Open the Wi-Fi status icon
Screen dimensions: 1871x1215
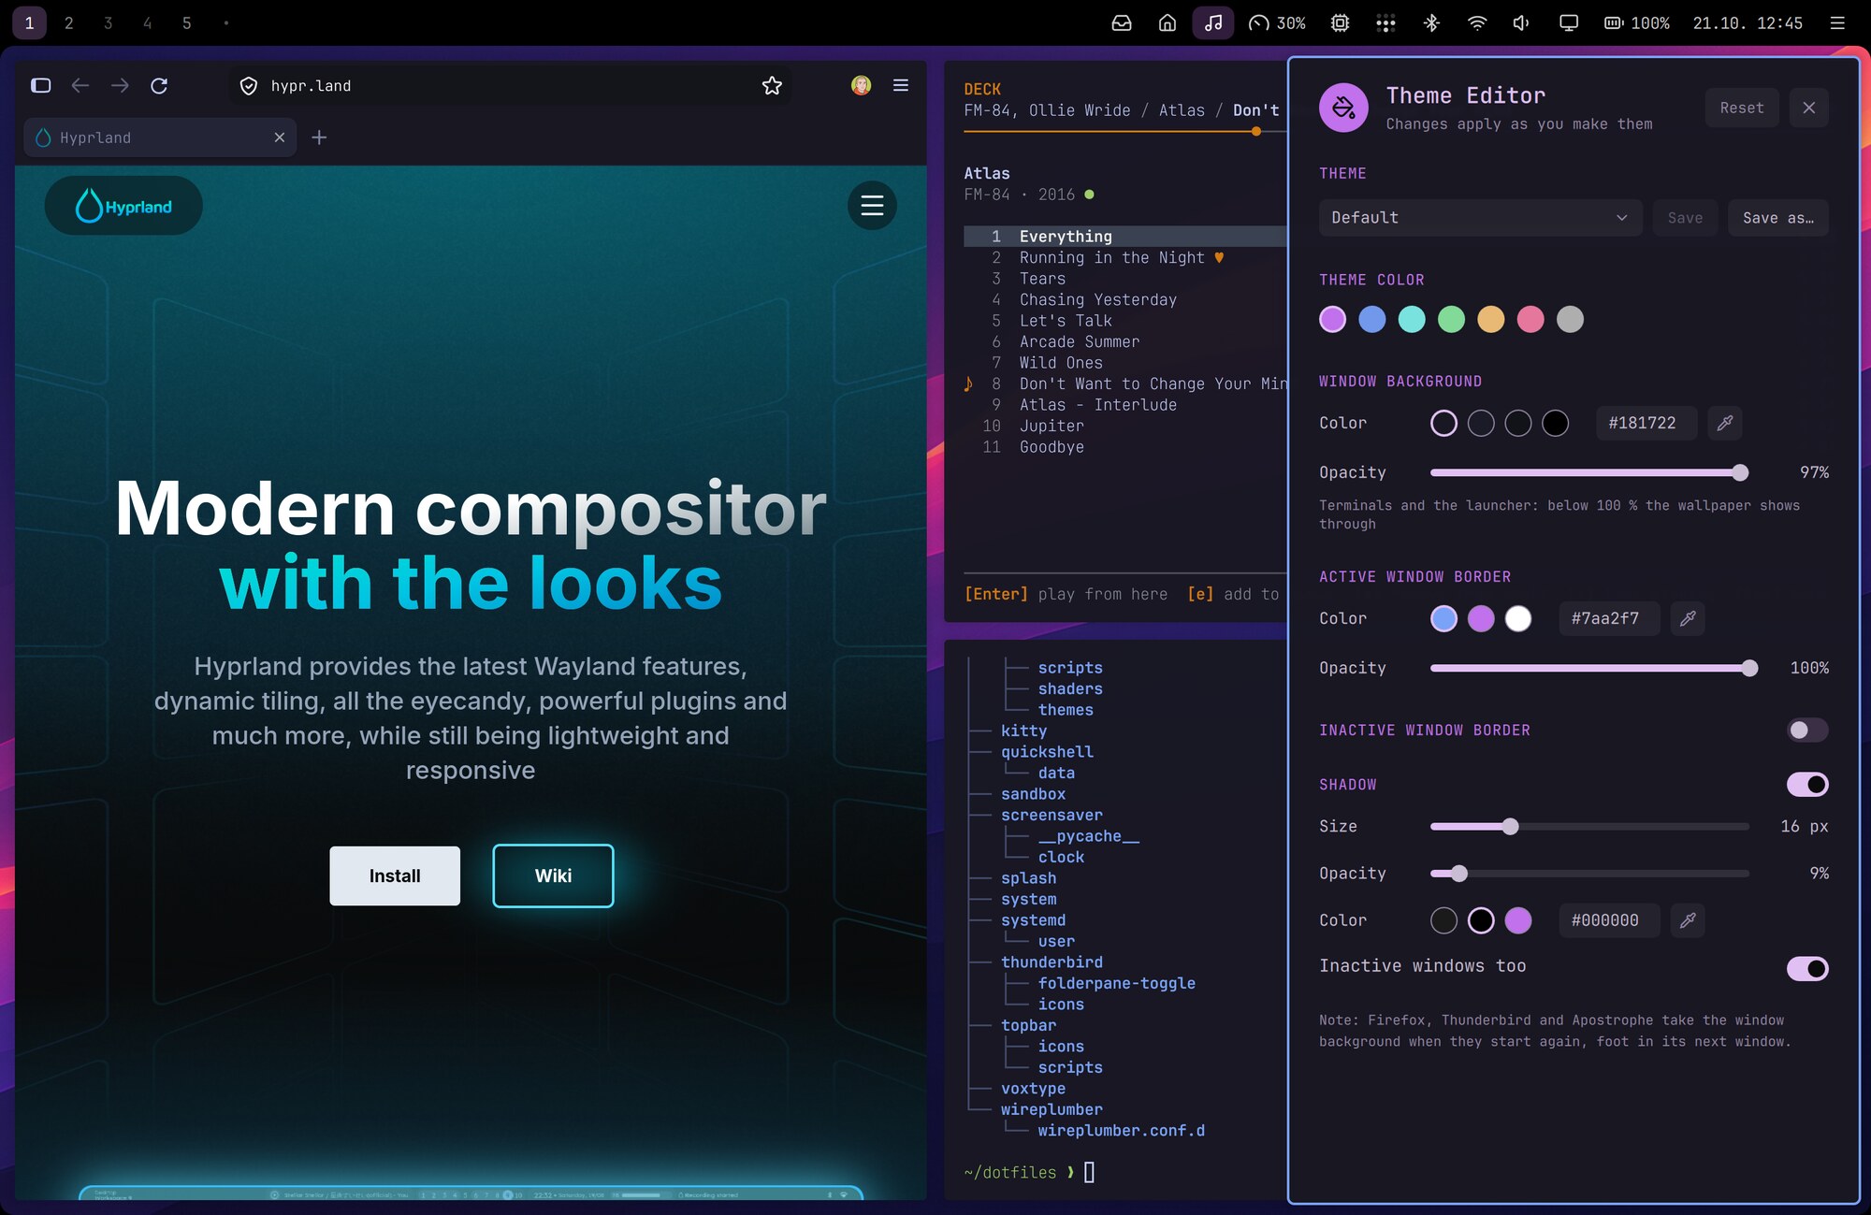1477,23
